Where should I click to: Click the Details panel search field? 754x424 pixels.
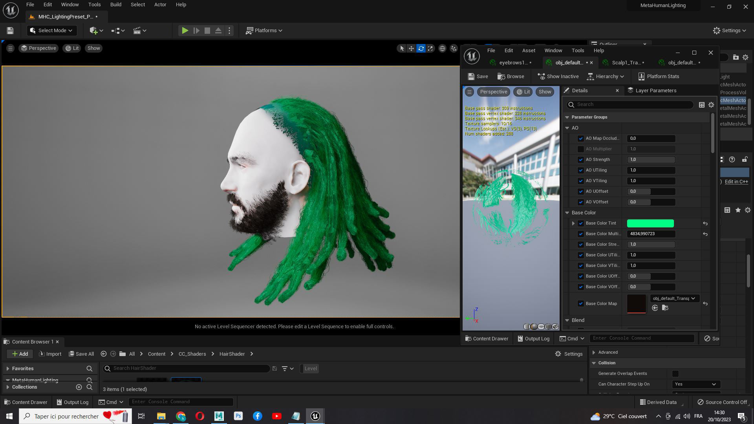click(630, 105)
